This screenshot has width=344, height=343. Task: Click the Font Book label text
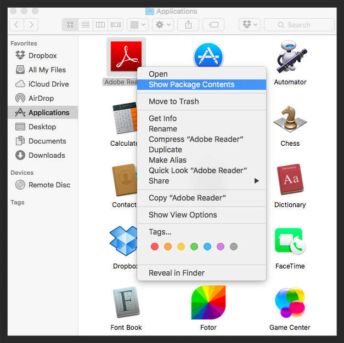(x=126, y=328)
